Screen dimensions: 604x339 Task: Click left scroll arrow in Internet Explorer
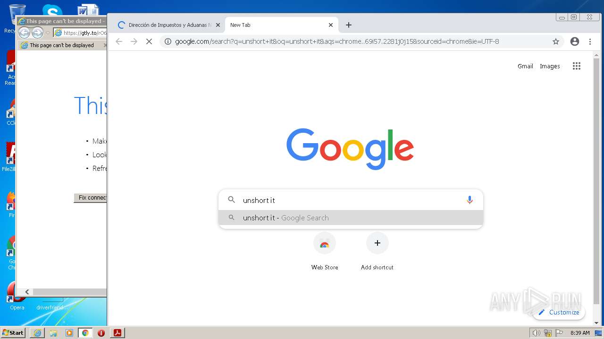pos(27,292)
